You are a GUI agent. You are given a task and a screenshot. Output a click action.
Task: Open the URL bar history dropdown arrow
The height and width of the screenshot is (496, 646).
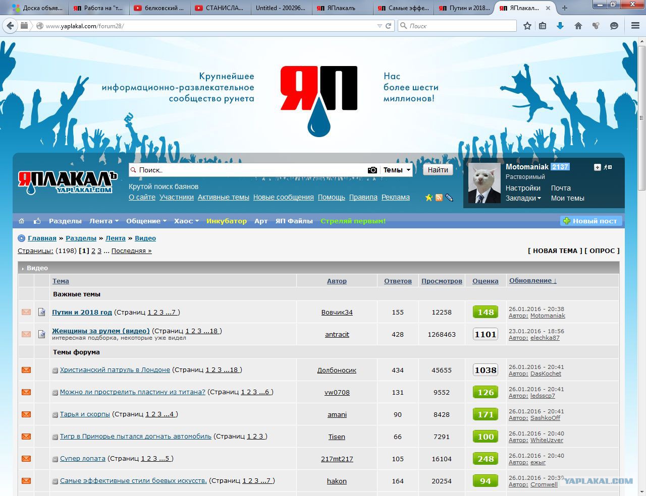[380, 26]
